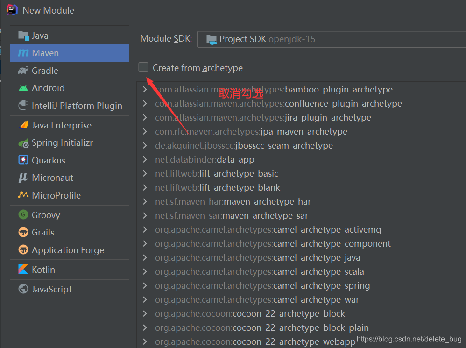Select the cocoon-22-archetype-block-plain entry
This screenshot has width=466, height=348.
point(261,328)
